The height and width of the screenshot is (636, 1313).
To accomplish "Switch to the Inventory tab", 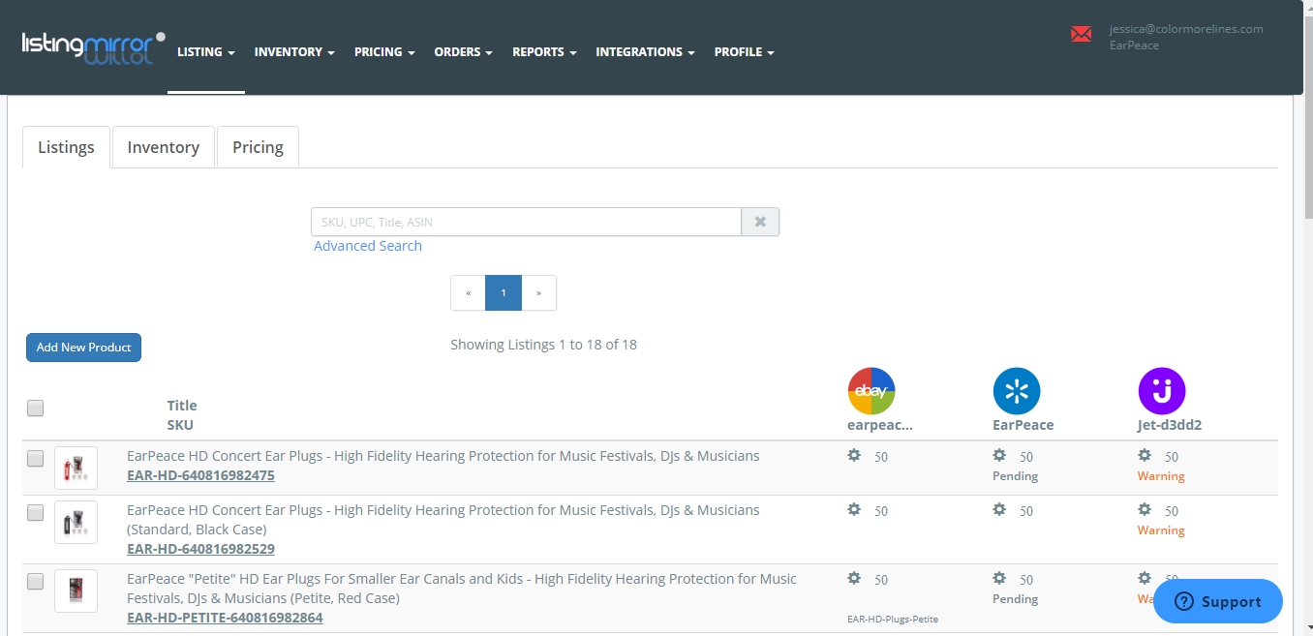I will (x=163, y=147).
